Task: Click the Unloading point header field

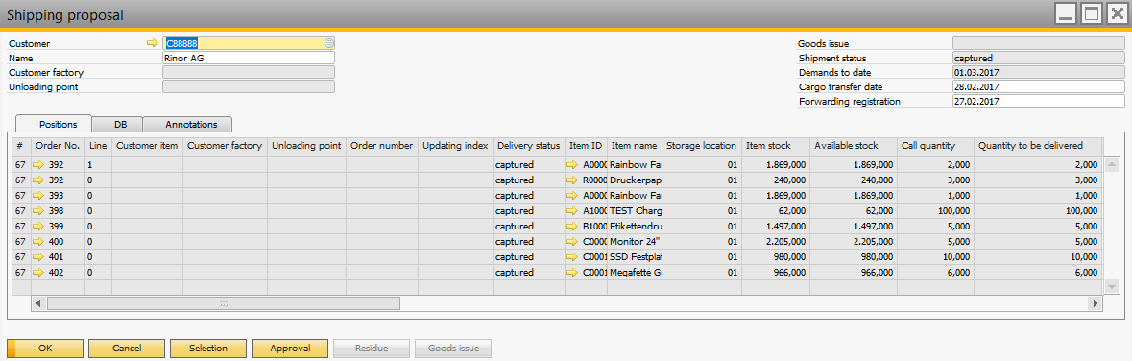Action: [x=249, y=86]
